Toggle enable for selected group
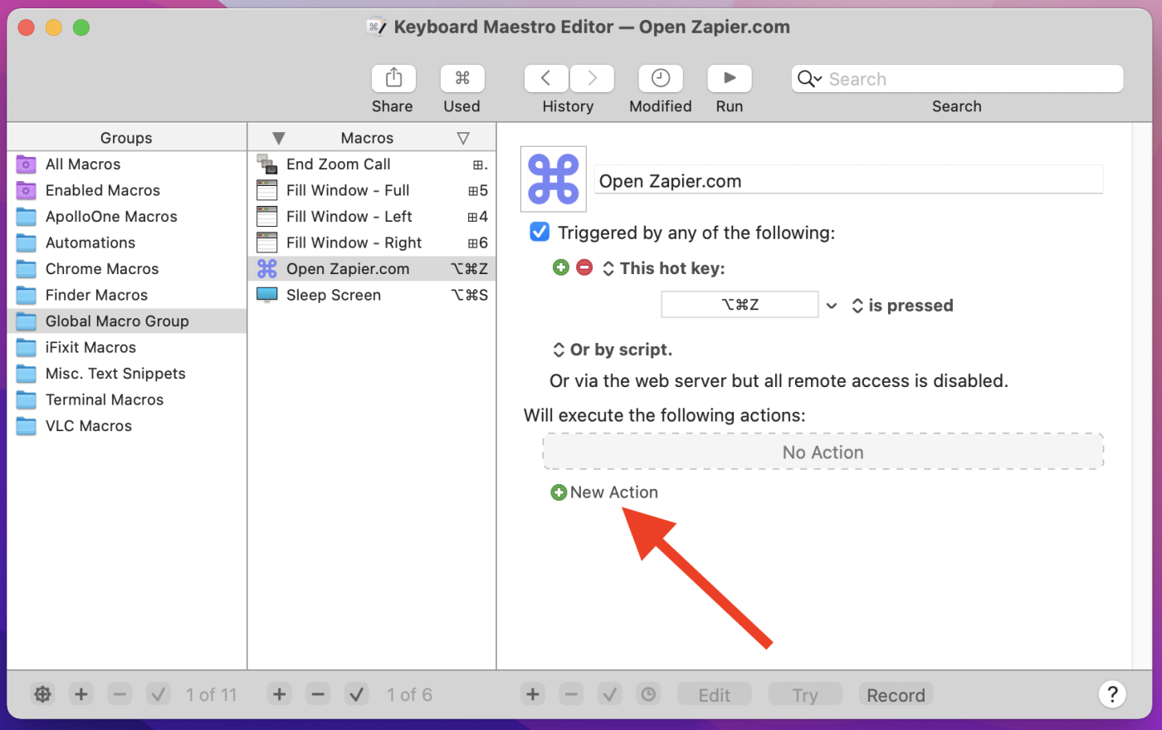The height and width of the screenshot is (730, 1162). [x=159, y=694]
